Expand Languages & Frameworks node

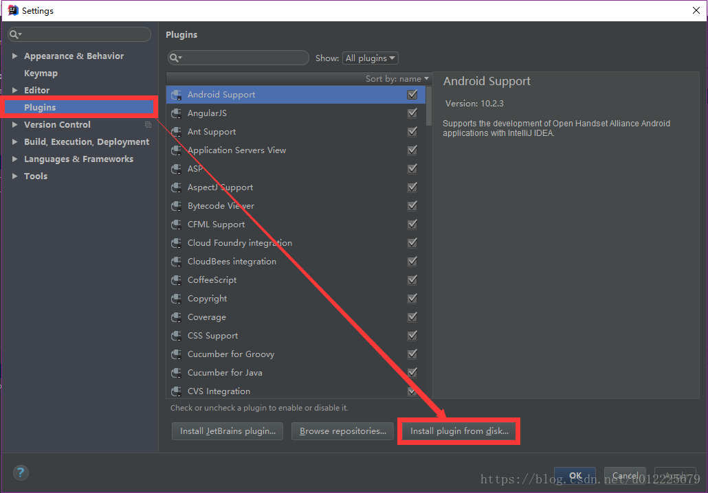click(x=14, y=159)
